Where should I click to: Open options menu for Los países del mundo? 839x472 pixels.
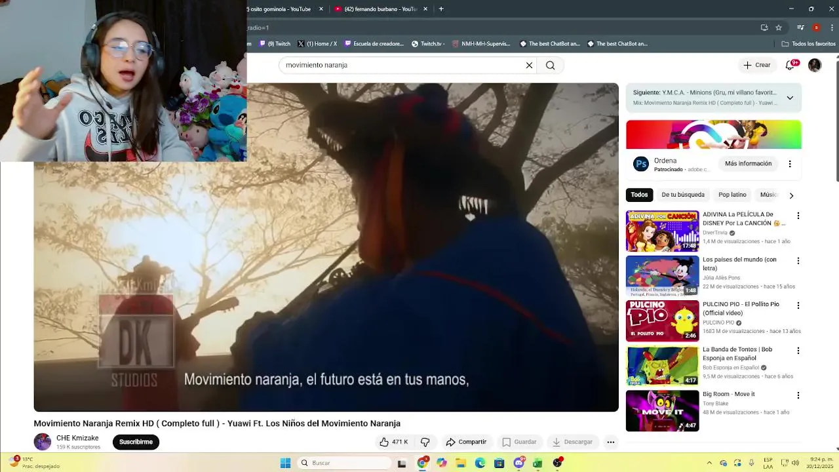(798, 260)
